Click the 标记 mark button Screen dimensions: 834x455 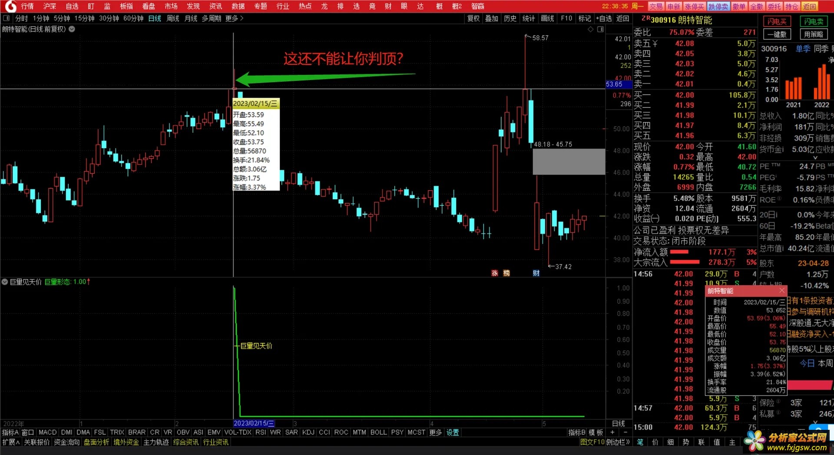tap(585, 18)
